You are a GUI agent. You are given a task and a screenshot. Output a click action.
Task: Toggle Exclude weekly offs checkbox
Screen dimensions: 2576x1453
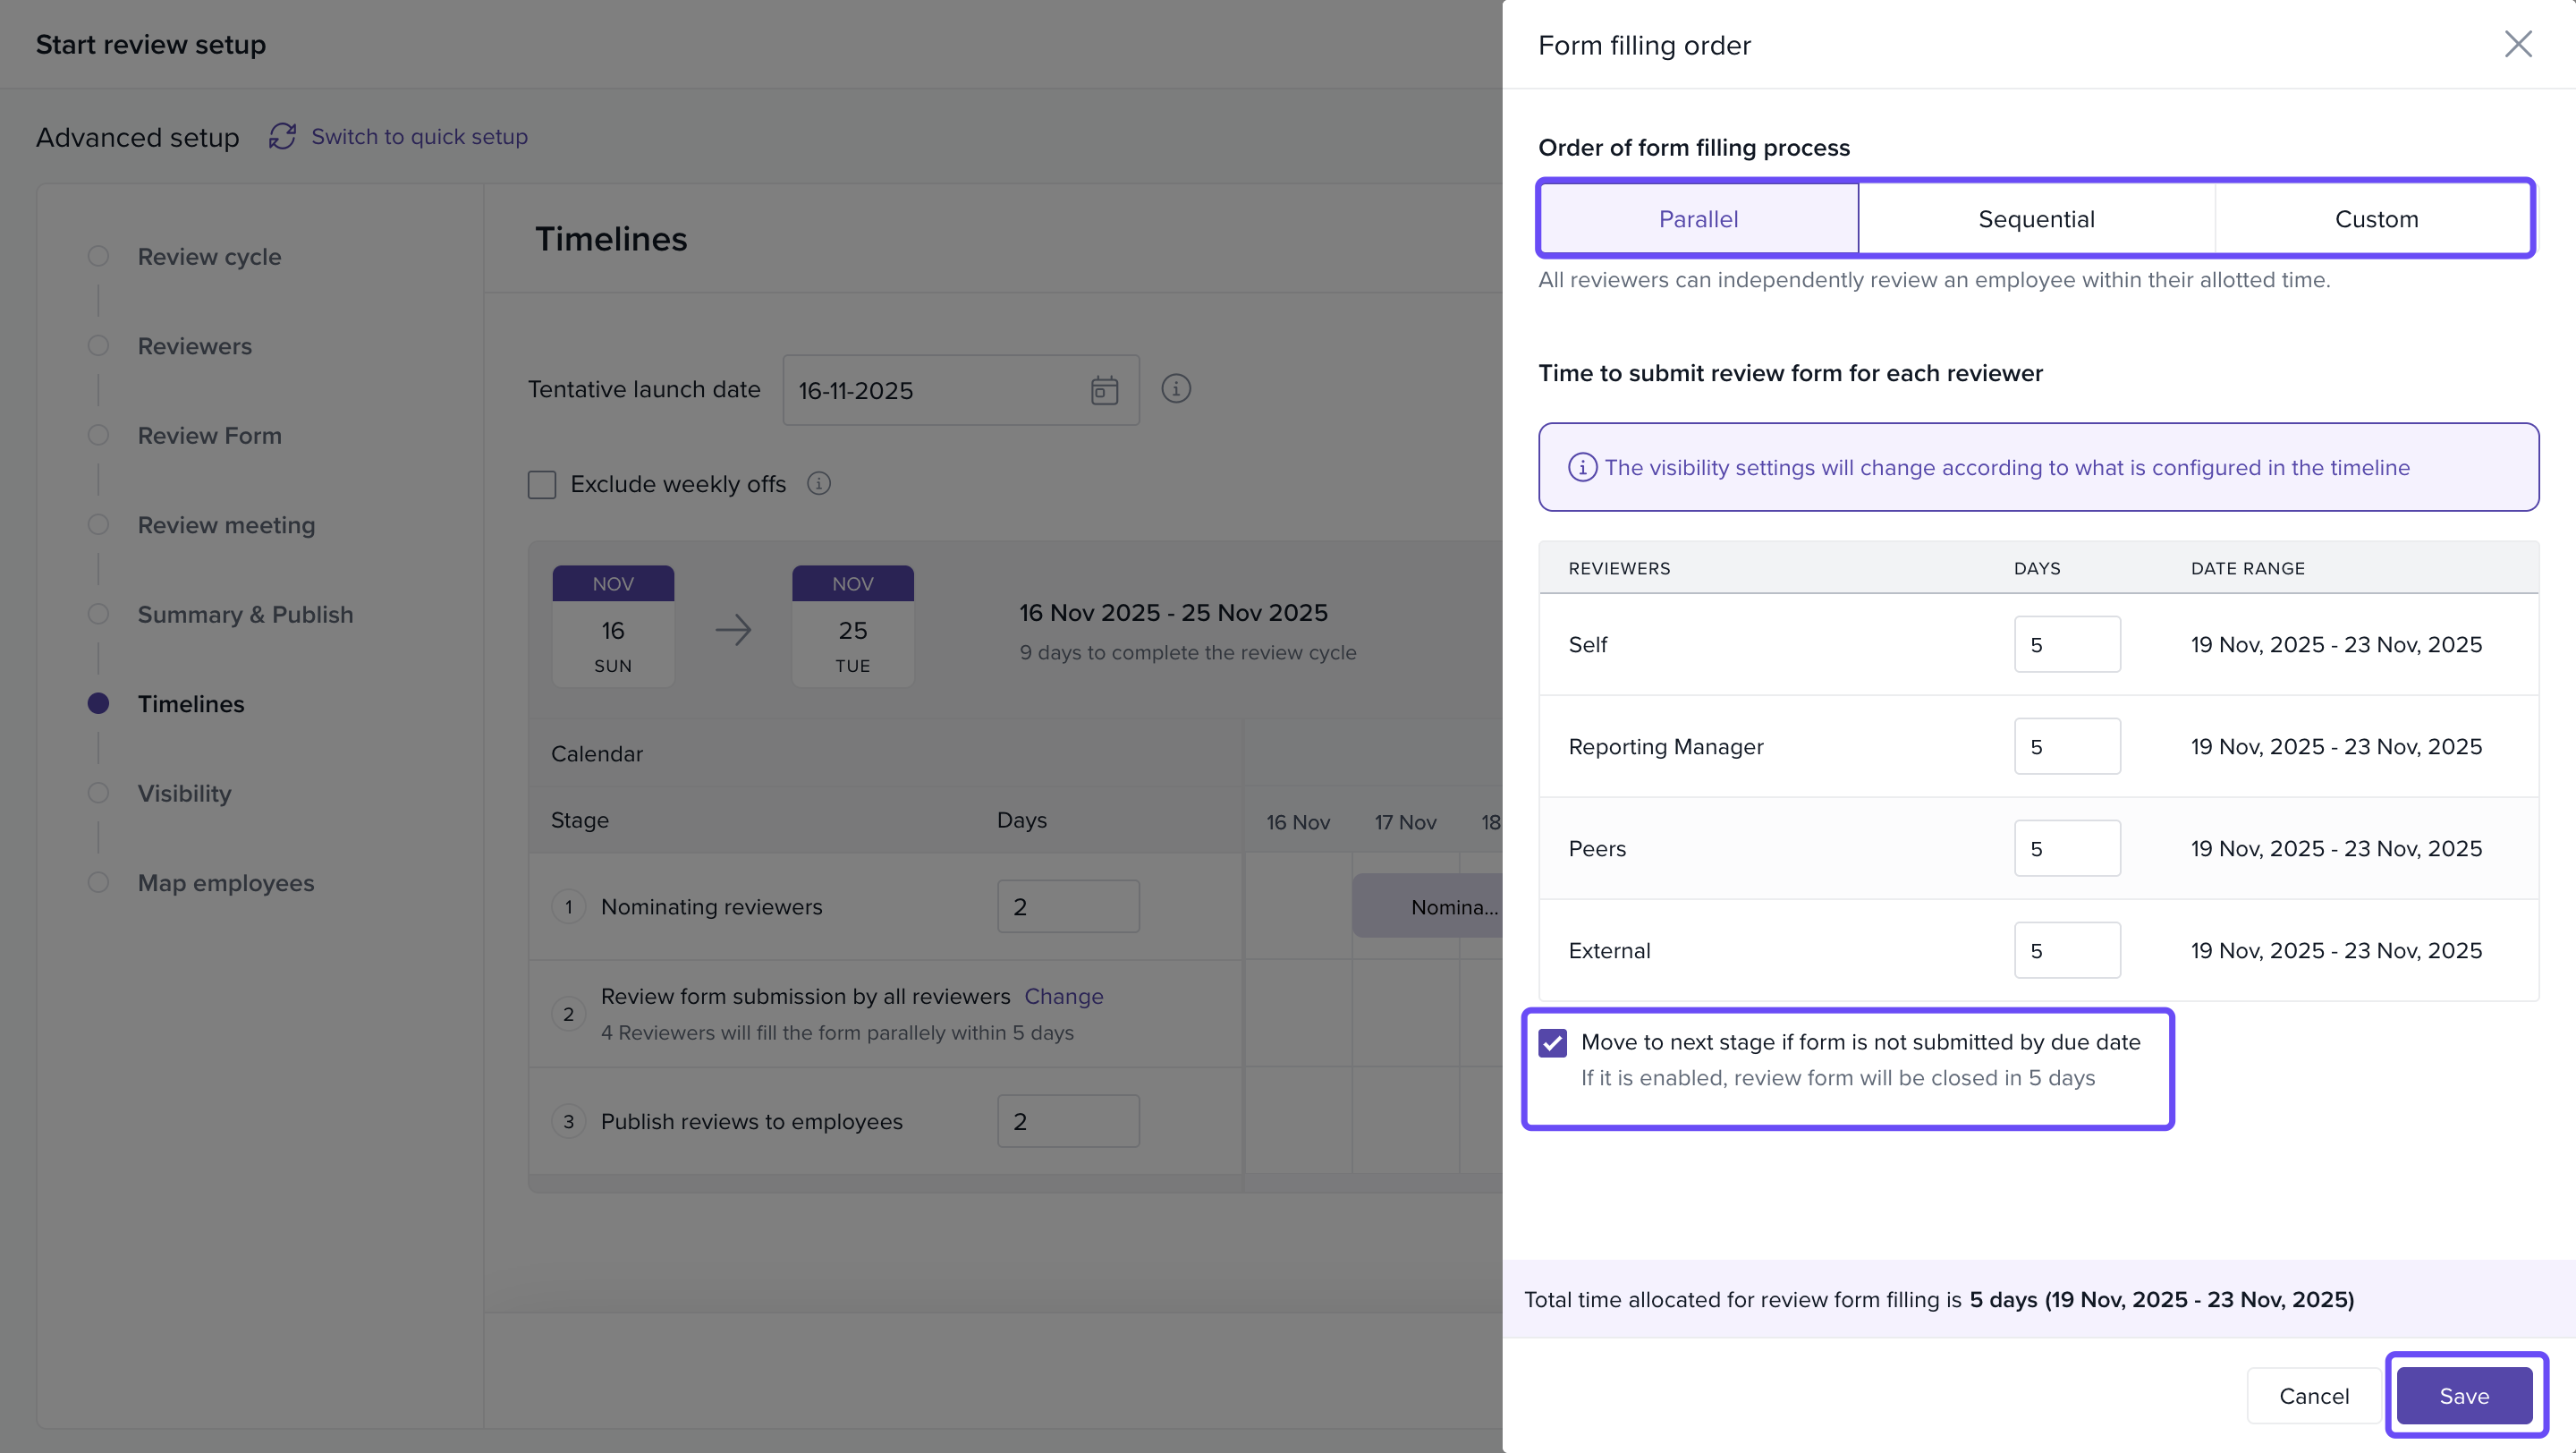(542, 485)
